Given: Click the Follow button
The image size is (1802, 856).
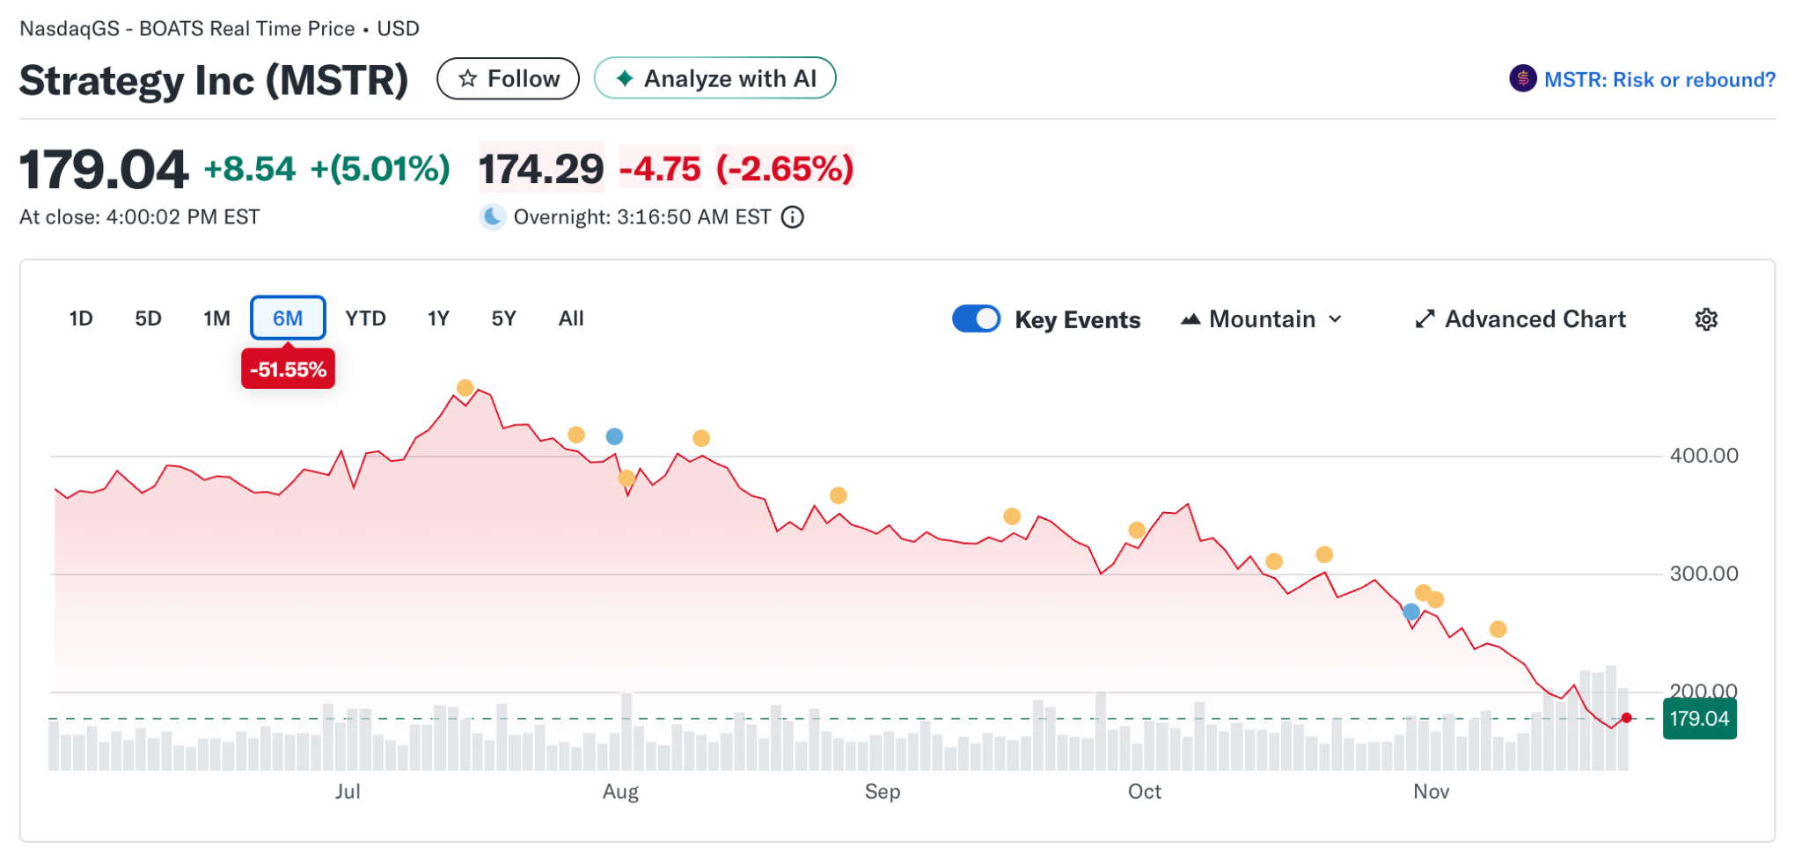Looking at the screenshot, I should click(x=509, y=78).
